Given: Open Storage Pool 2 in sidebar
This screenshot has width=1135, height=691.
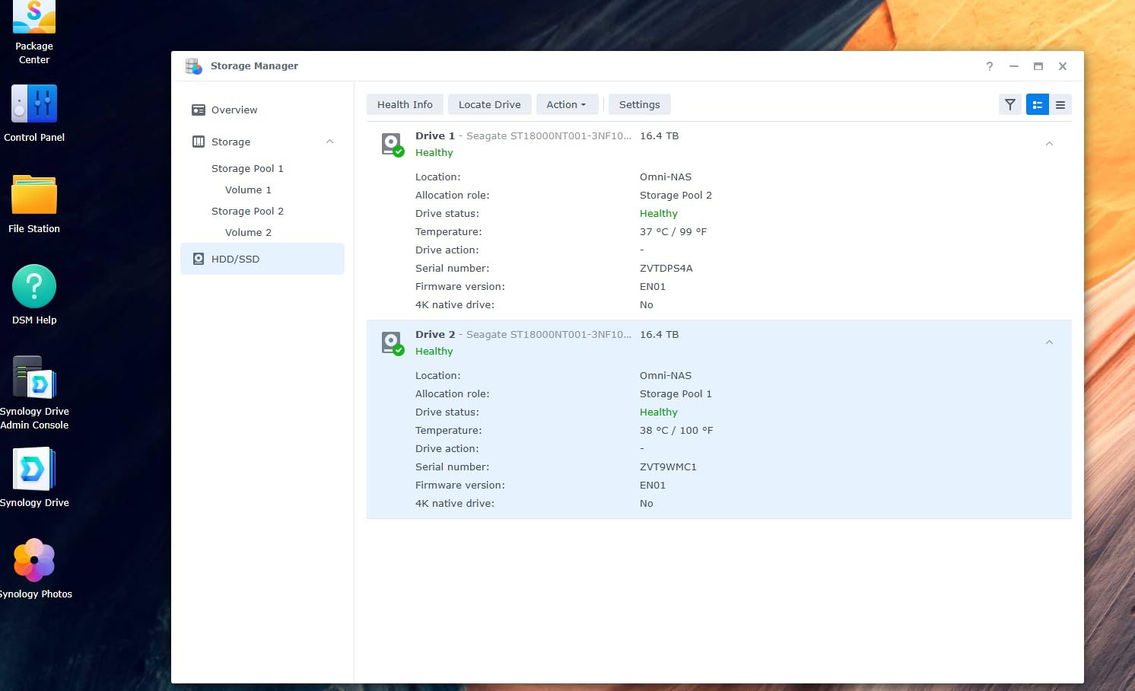Looking at the screenshot, I should tap(247, 211).
